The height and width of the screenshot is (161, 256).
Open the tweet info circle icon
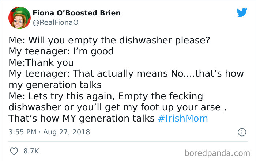pyautogui.click(x=242, y=132)
